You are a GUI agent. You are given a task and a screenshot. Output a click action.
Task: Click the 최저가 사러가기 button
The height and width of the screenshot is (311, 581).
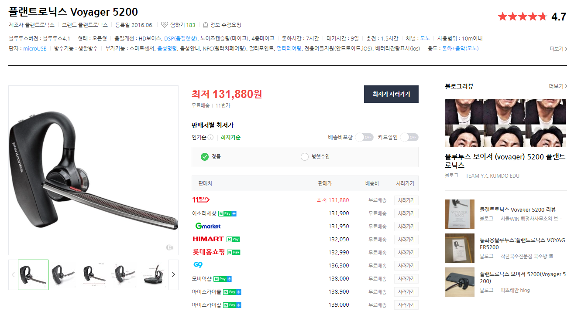(x=391, y=94)
